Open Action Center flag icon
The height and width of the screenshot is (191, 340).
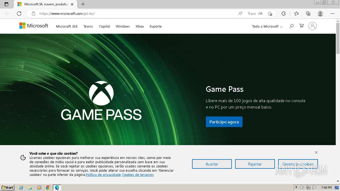[315, 188]
